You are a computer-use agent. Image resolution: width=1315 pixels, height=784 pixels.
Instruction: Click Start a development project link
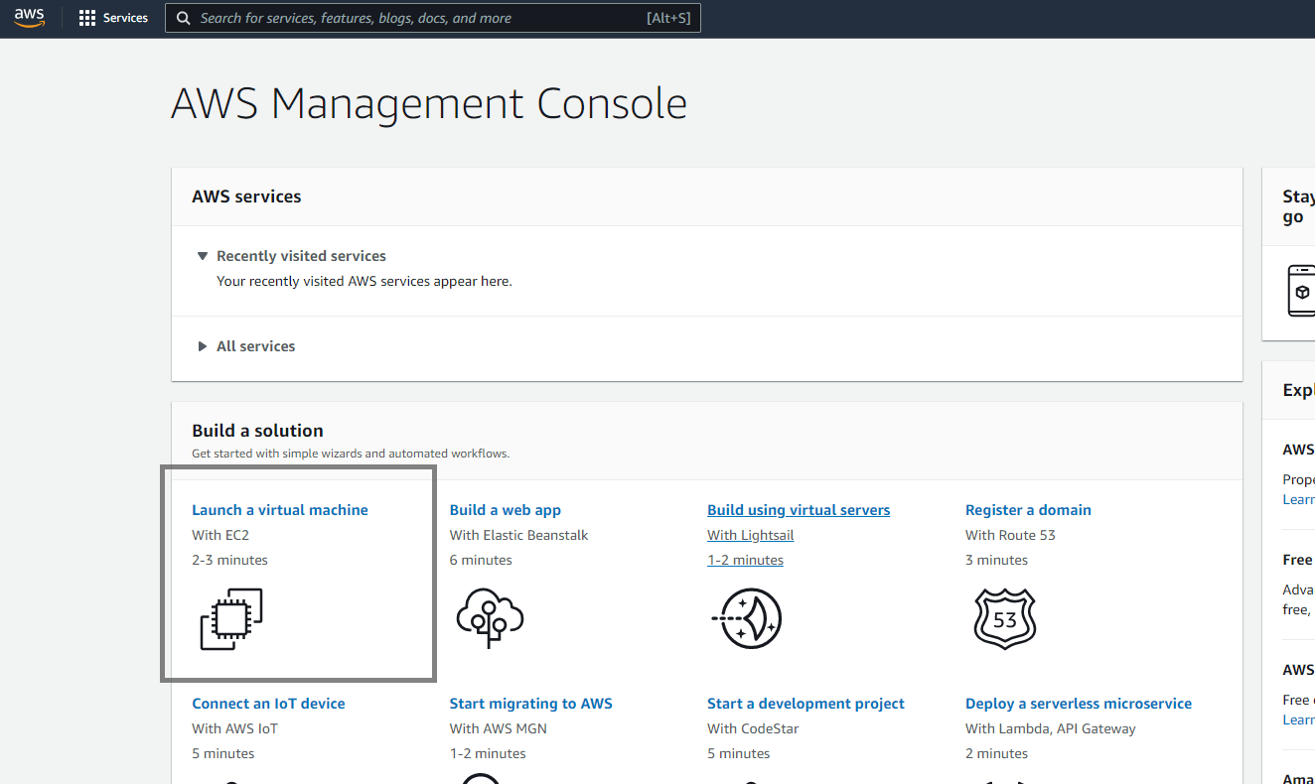coord(805,704)
